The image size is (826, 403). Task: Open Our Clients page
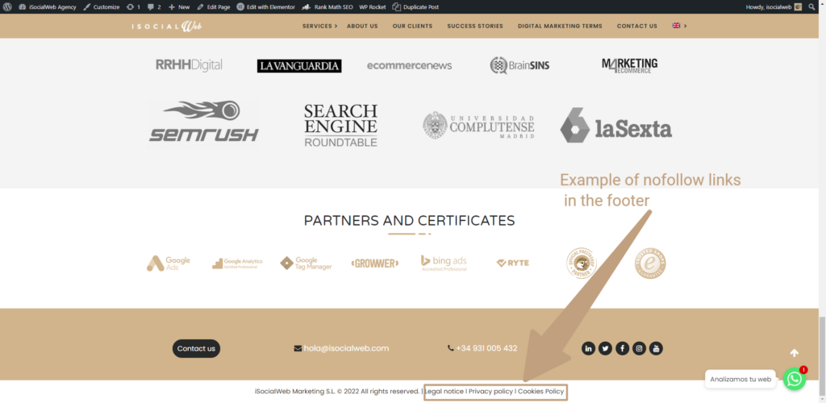412,26
